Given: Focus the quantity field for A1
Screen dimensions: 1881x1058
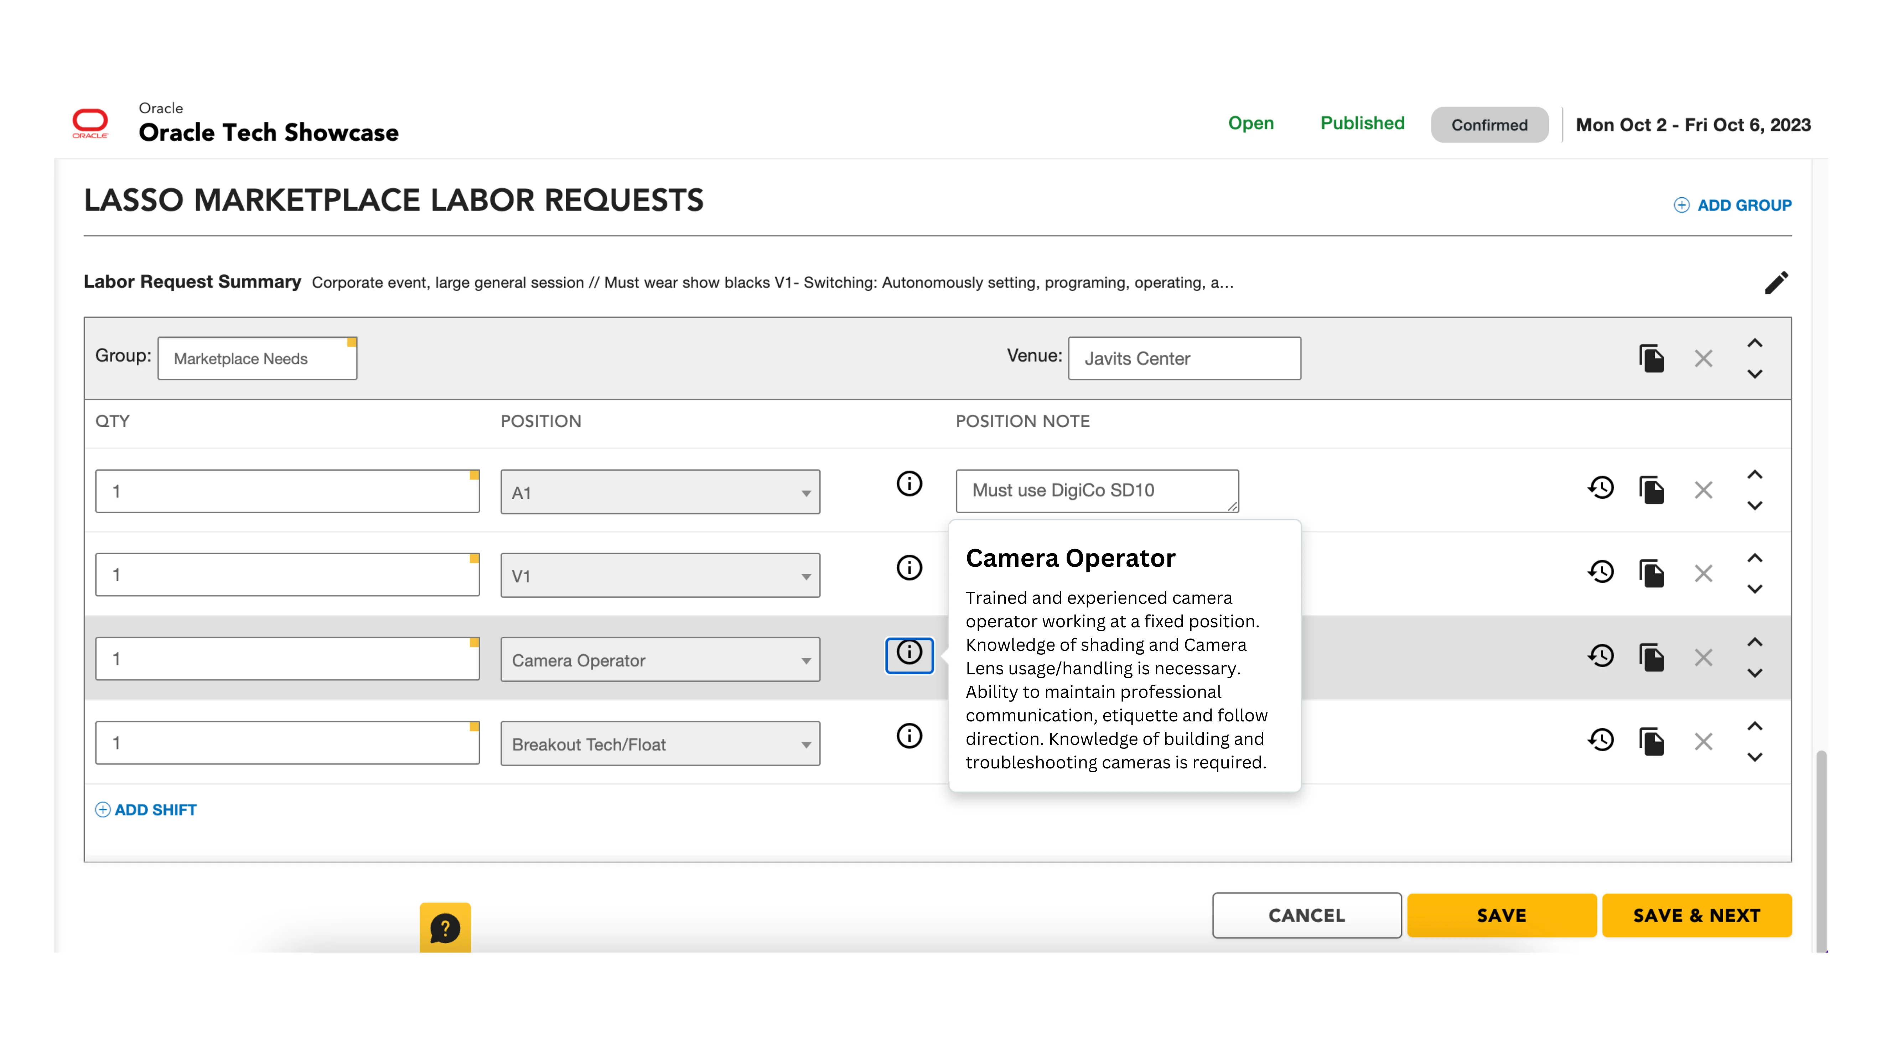Looking at the screenshot, I should (287, 491).
